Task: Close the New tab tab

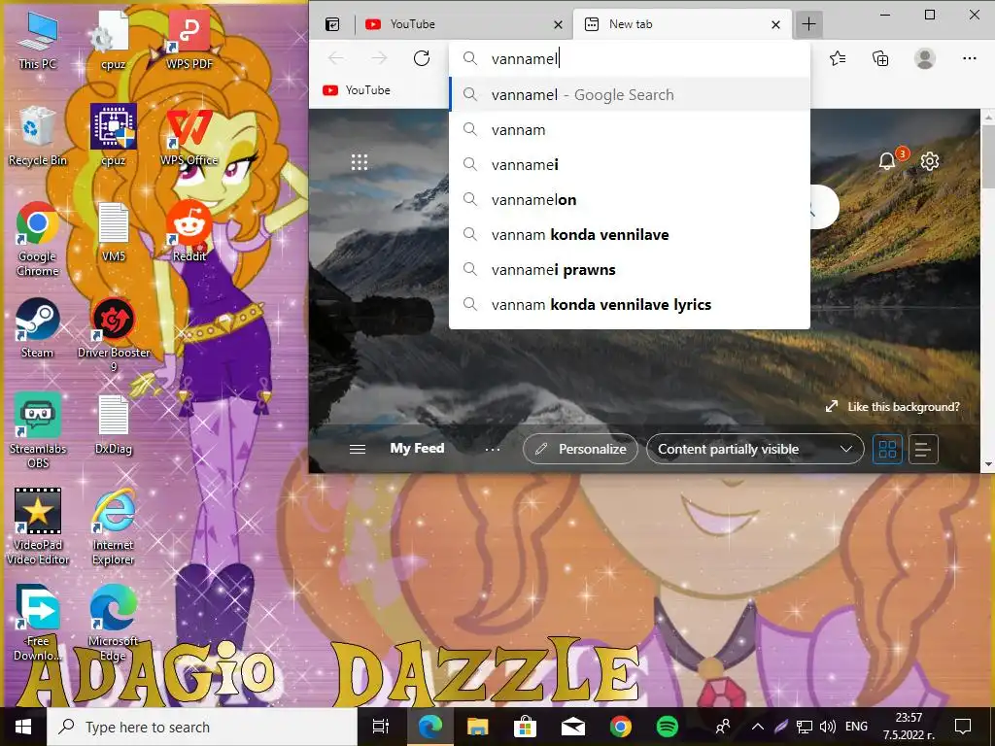Action: [x=775, y=24]
